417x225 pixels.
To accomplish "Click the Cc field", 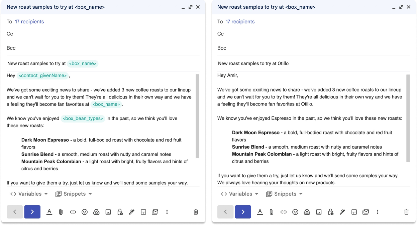I will click(x=10, y=34).
